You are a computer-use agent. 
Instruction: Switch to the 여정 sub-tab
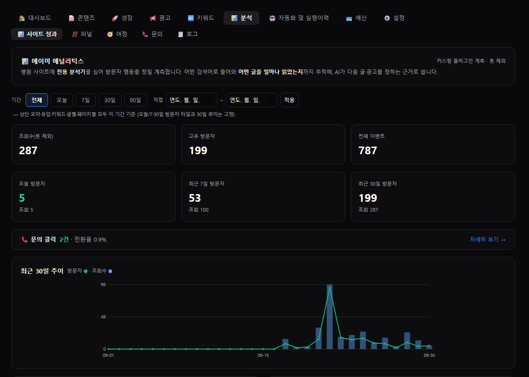click(117, 34)
